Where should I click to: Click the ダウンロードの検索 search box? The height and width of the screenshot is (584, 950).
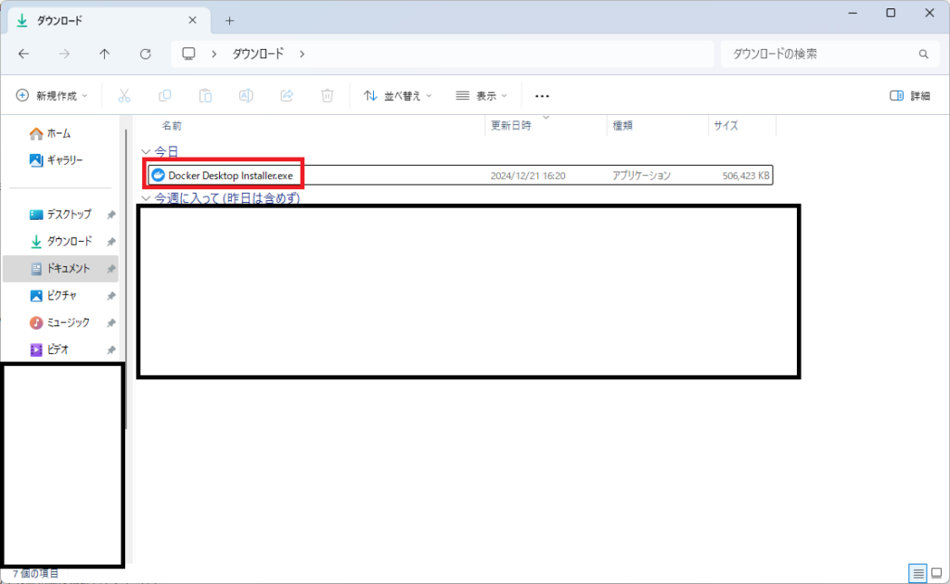pyautogui.click(x=821, y=55)
